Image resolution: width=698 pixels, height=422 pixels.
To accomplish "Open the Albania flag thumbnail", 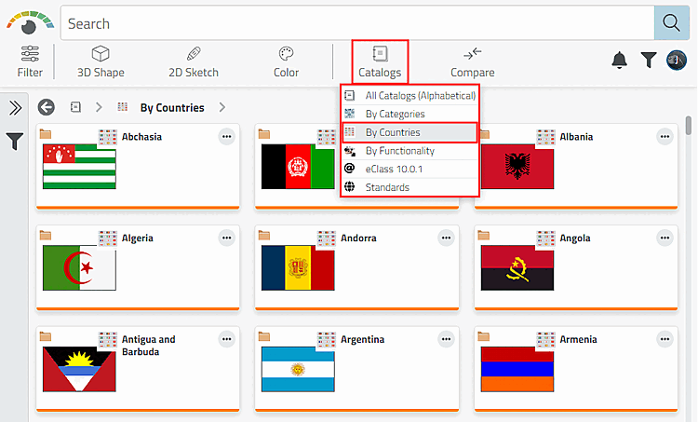I will pyautogui.click(x=517, y=166).
